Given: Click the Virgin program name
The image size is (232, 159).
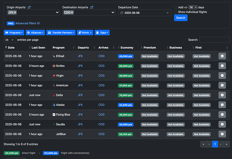Looking at the screenshot, I should [x=60, y=75].
